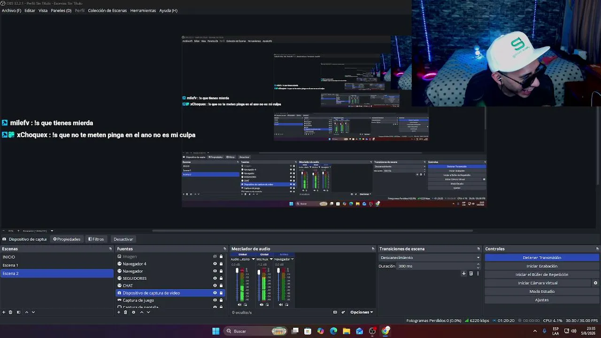Image resolution: width=601 pixels, height=338 pixels.
Task: Open monitoring headphones for Mic/Aux channel
Action: click(267, 305)
